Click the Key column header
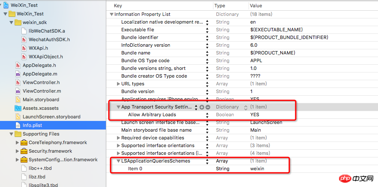 pyautogui.click(x=118, y=6)
